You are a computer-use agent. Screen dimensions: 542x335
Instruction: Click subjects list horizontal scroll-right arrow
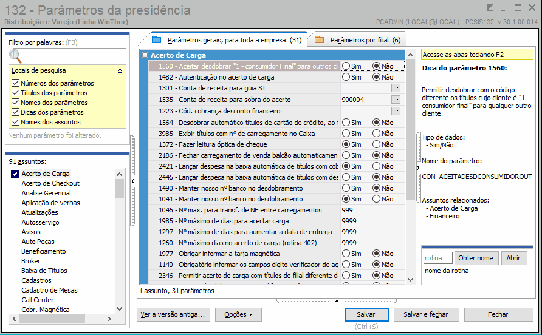click(109, 319)
